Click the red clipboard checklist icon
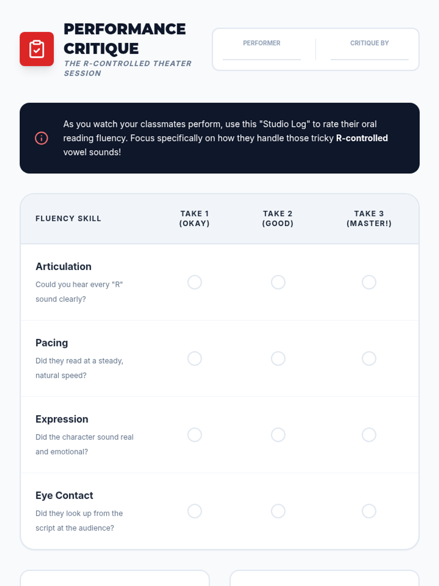The height and width of the screenshot is (586, 439). (37, 49)
